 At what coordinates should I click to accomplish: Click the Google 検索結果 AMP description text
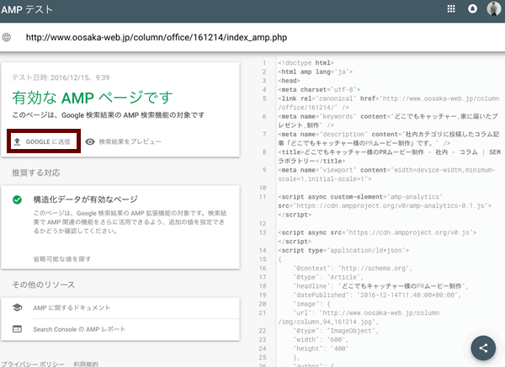click(109, 115)
